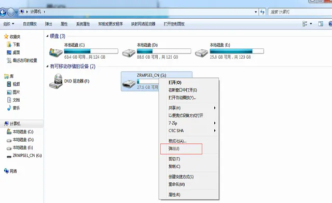Open the address bar history dropdown

tap(256, 12)
